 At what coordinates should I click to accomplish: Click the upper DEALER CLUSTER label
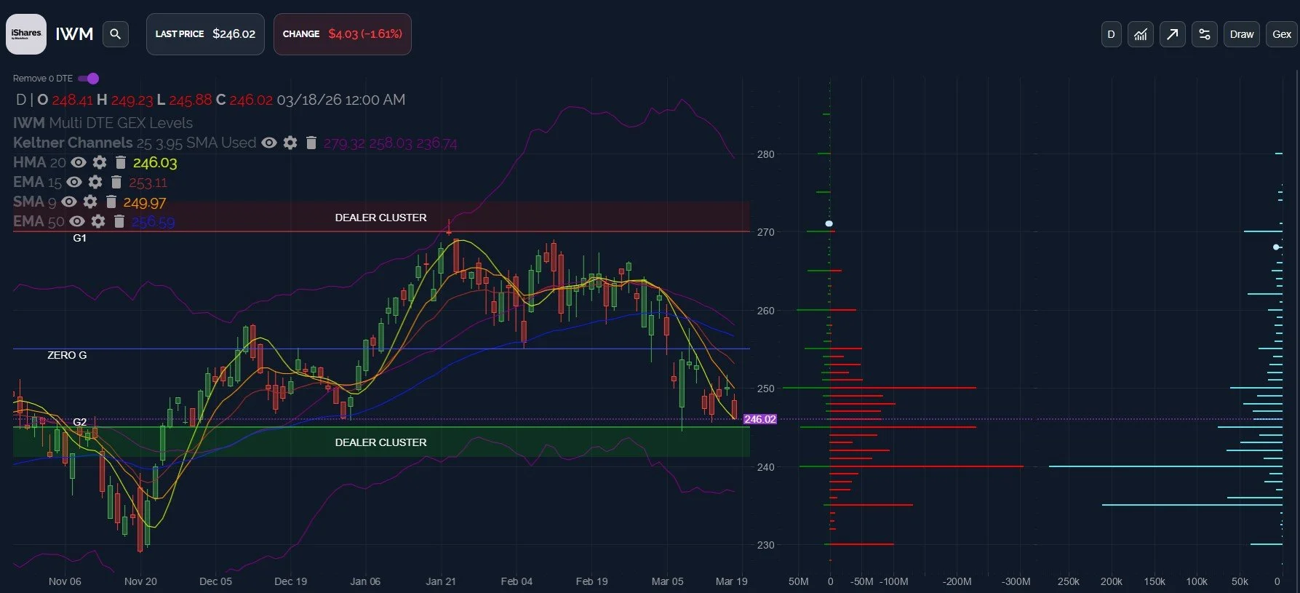click(380, 218)
